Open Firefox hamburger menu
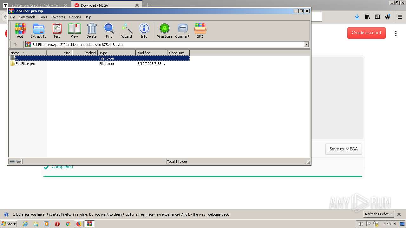 400,17
